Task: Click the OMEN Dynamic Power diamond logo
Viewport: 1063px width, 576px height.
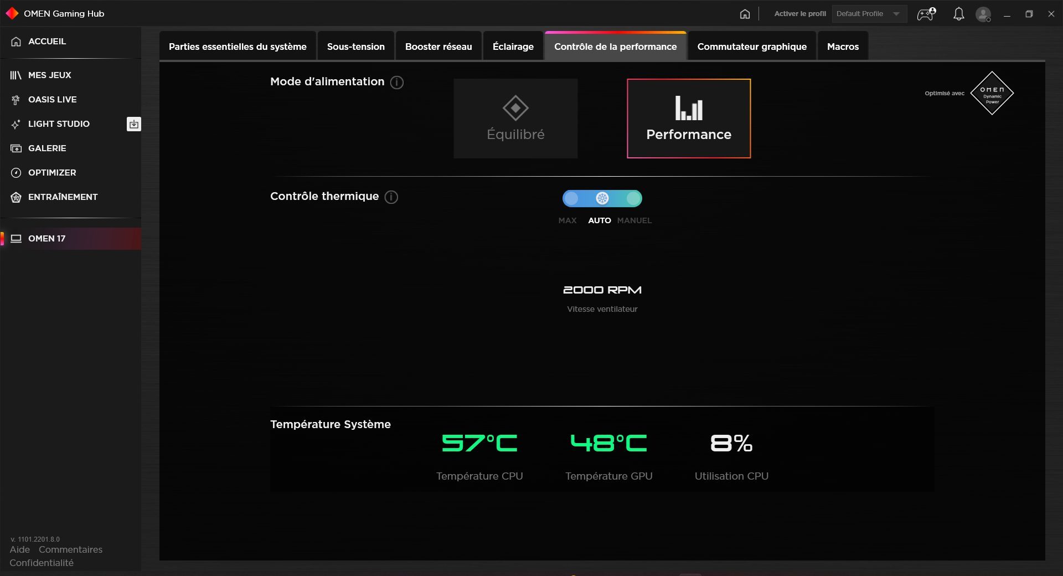Action: 992,93
